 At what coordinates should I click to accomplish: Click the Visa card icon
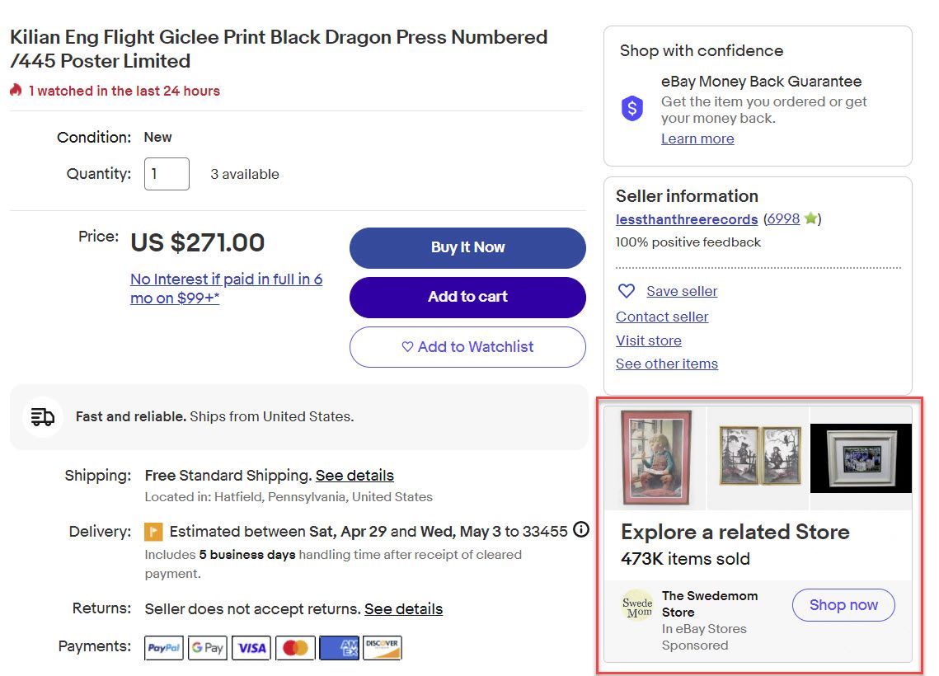tap(251, 648)
